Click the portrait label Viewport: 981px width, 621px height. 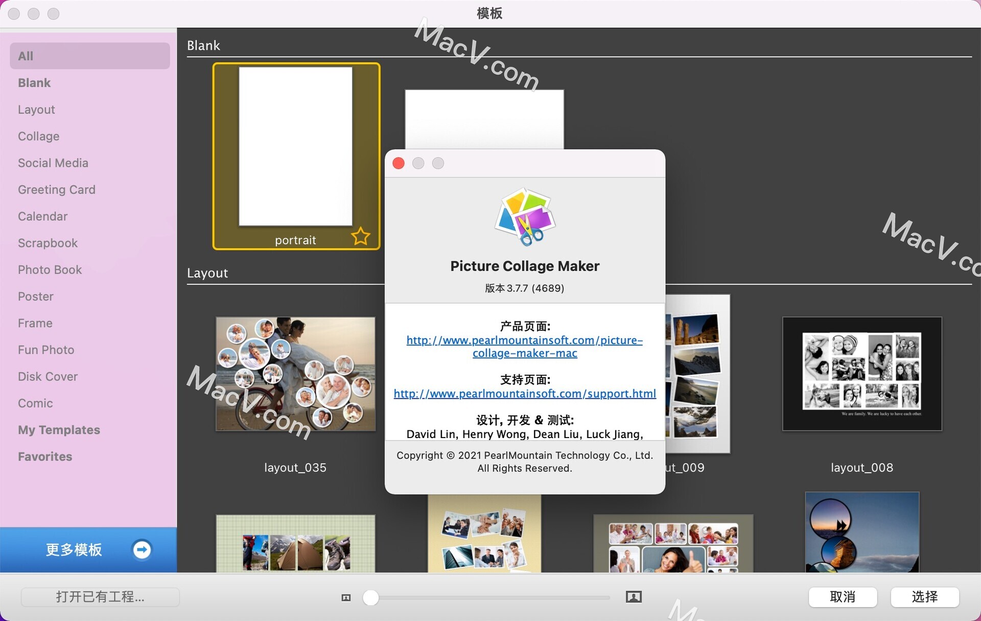pyautogui.click(x=295, y=240)
